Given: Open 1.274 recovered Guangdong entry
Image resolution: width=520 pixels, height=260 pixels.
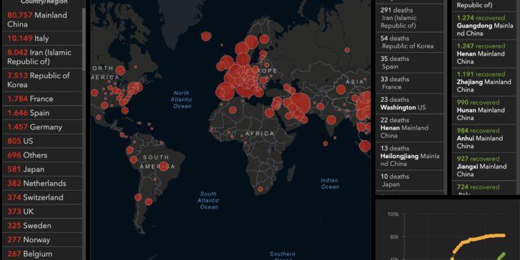Looking at the screenshot, I should click(x=485, y=26).
